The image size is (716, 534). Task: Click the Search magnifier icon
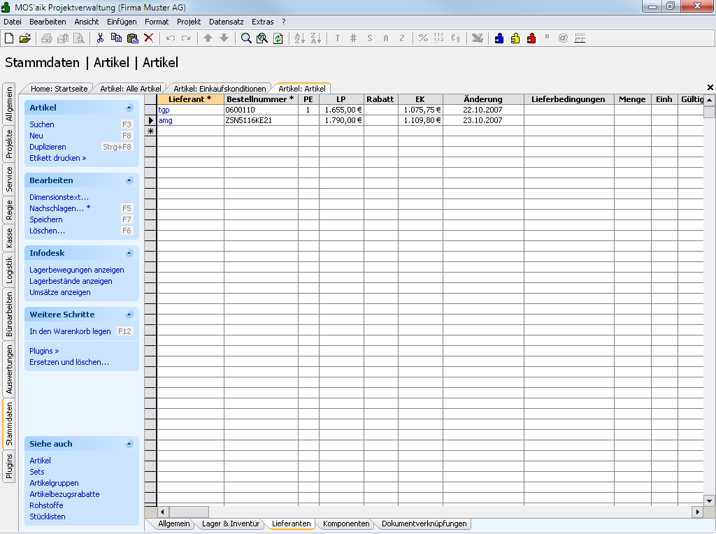tap(246, 38)
